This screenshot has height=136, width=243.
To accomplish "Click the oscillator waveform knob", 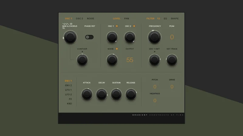I will 70,37.
